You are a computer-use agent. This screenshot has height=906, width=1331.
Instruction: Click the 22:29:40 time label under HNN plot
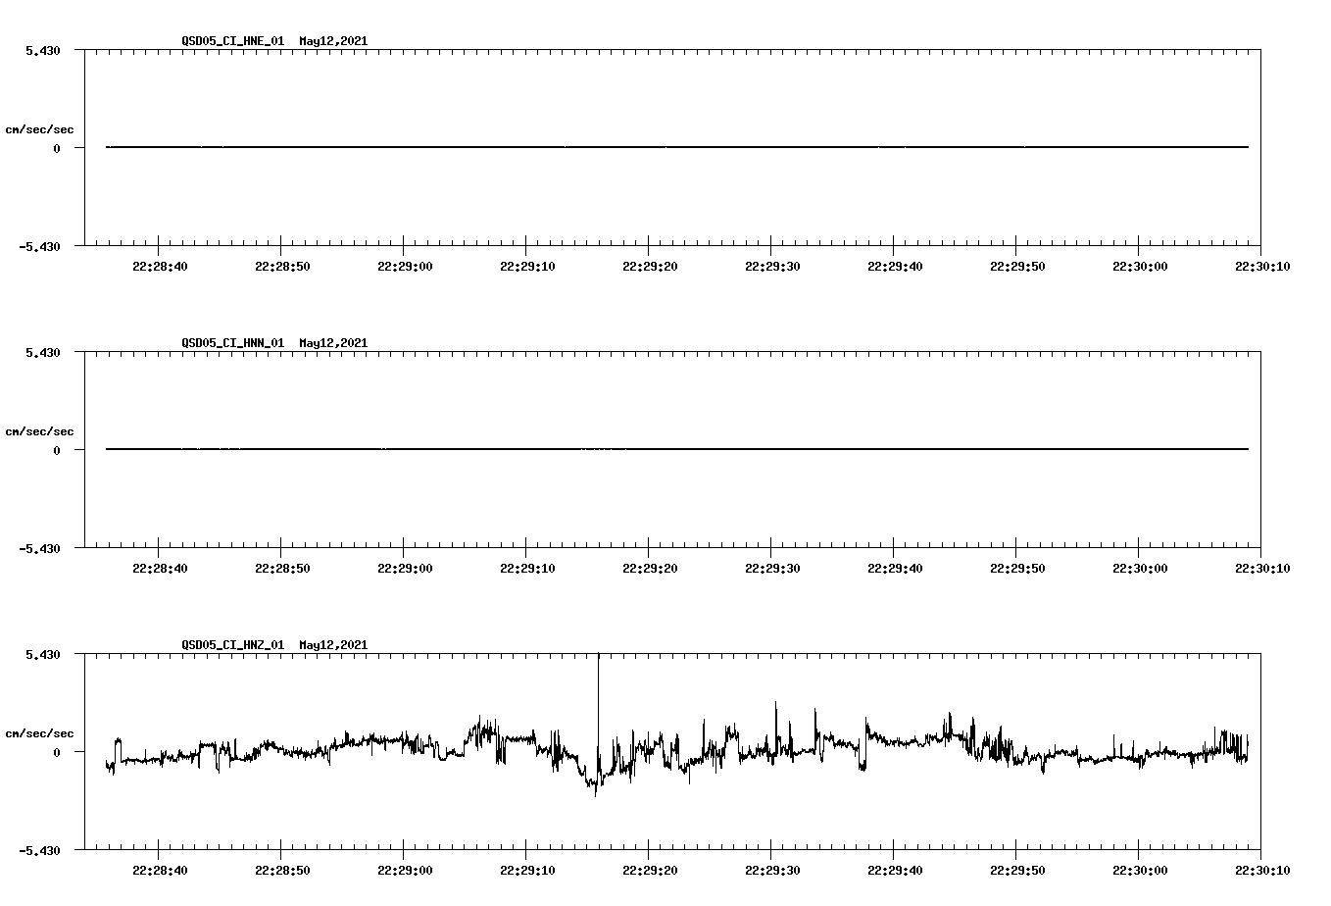895,568
